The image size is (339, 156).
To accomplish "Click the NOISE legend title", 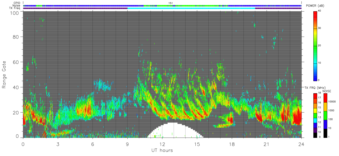I will point(327,91).
